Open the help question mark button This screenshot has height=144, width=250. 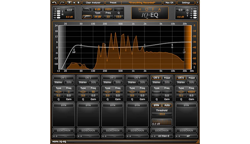197,3
